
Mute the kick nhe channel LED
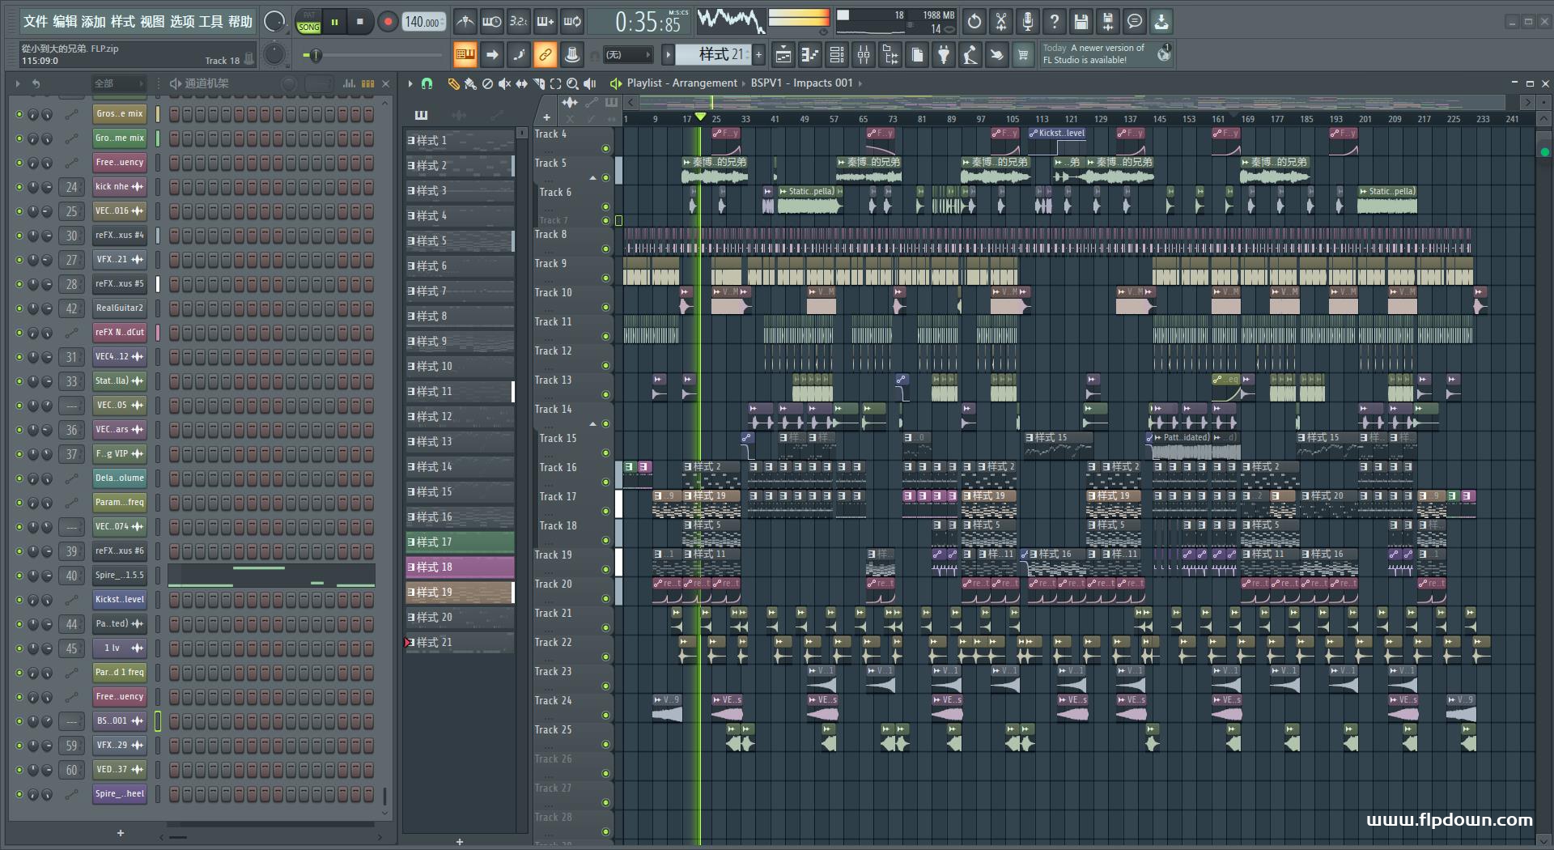click(19, 187)
